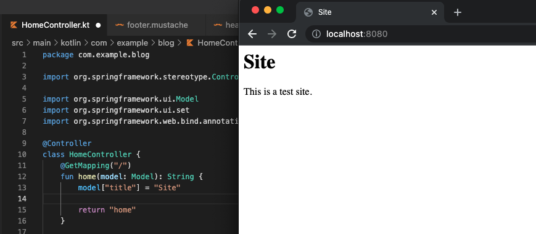Viewport: 536px width, 234px height.
Task: Click the Kotlin icon in the breadcrumb
Action: (x=190, y=42)
